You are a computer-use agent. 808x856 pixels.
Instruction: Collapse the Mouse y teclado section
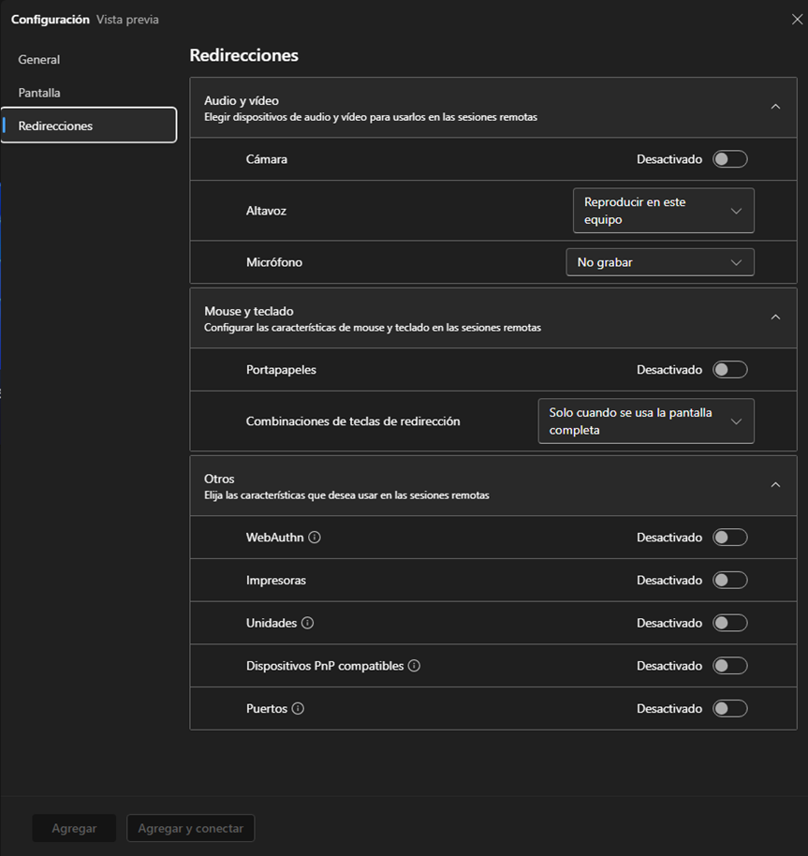(774, 317)
